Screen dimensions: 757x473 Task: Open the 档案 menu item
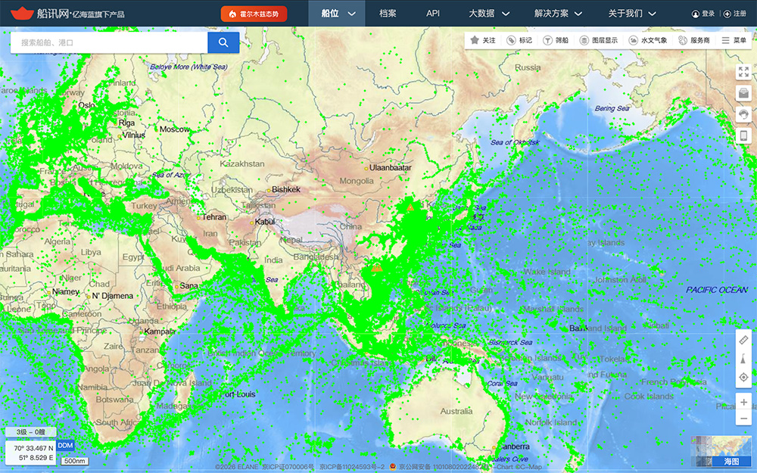tap(388, 14)
